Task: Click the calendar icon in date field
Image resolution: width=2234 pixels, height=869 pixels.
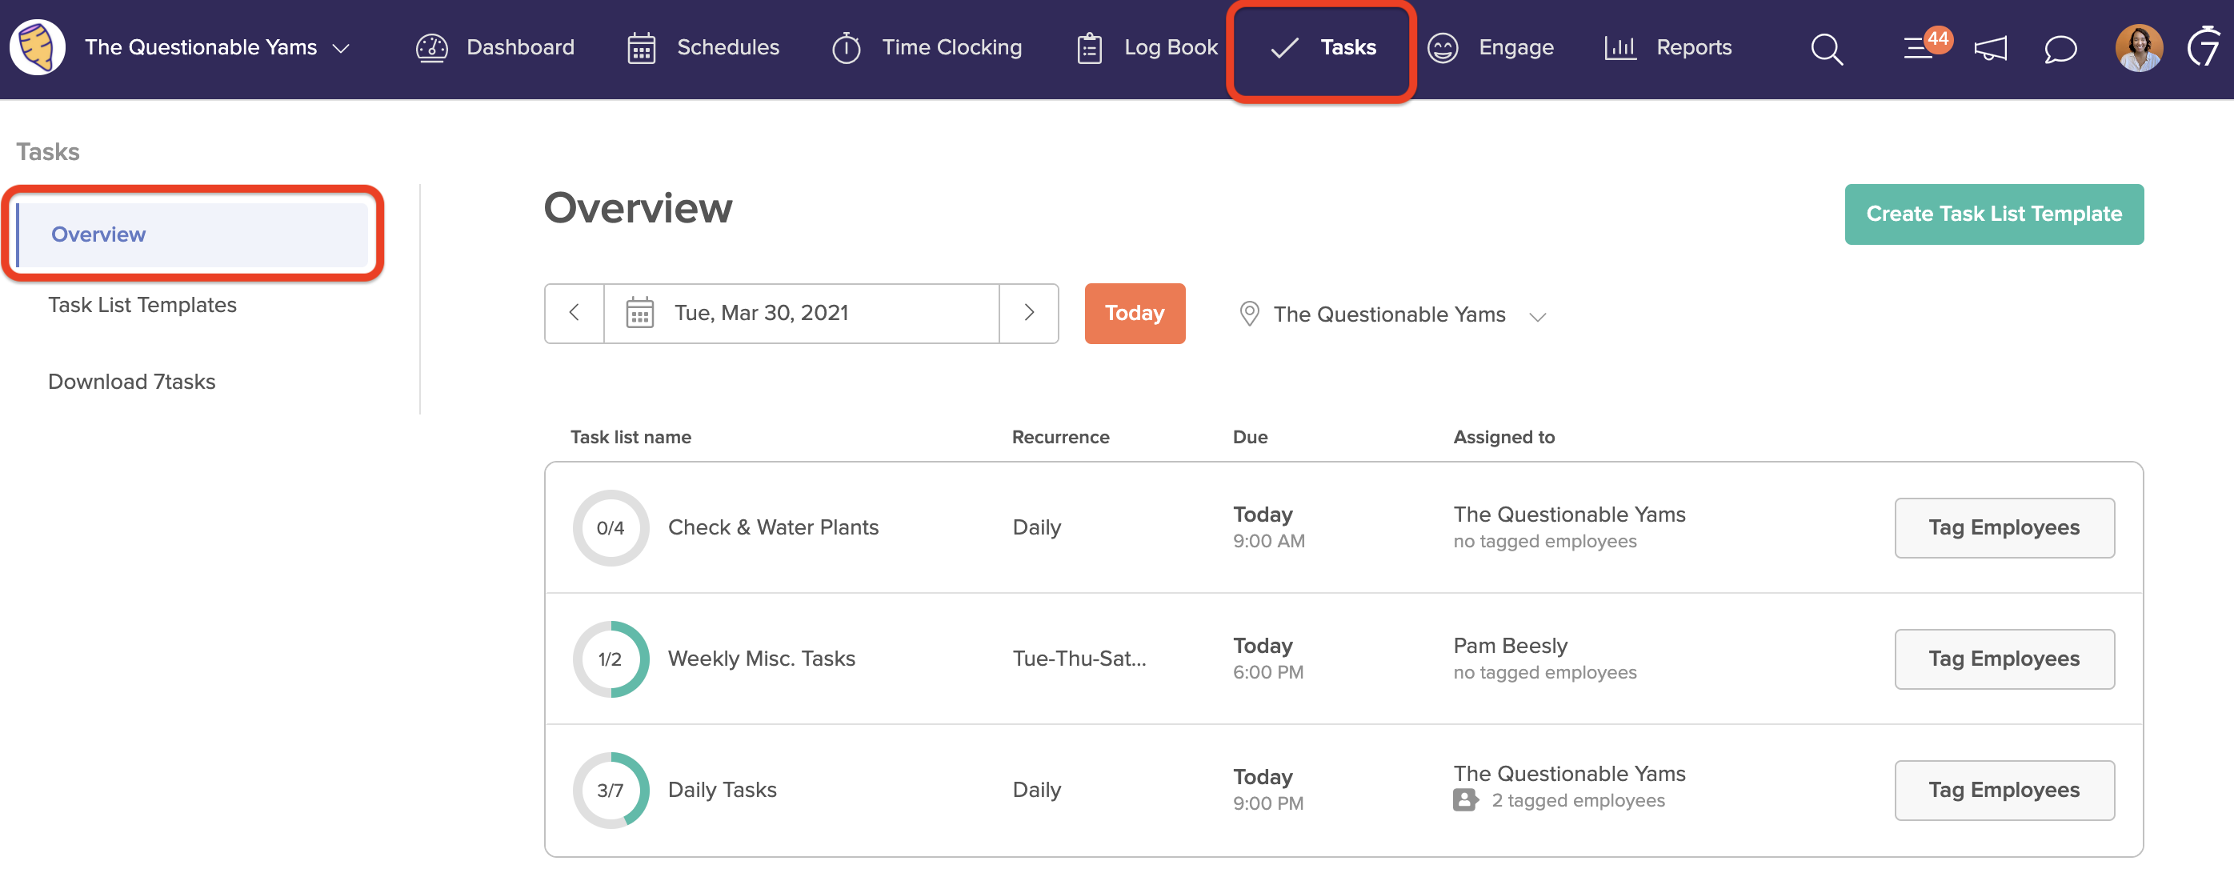Action: (x=640, y=313)
